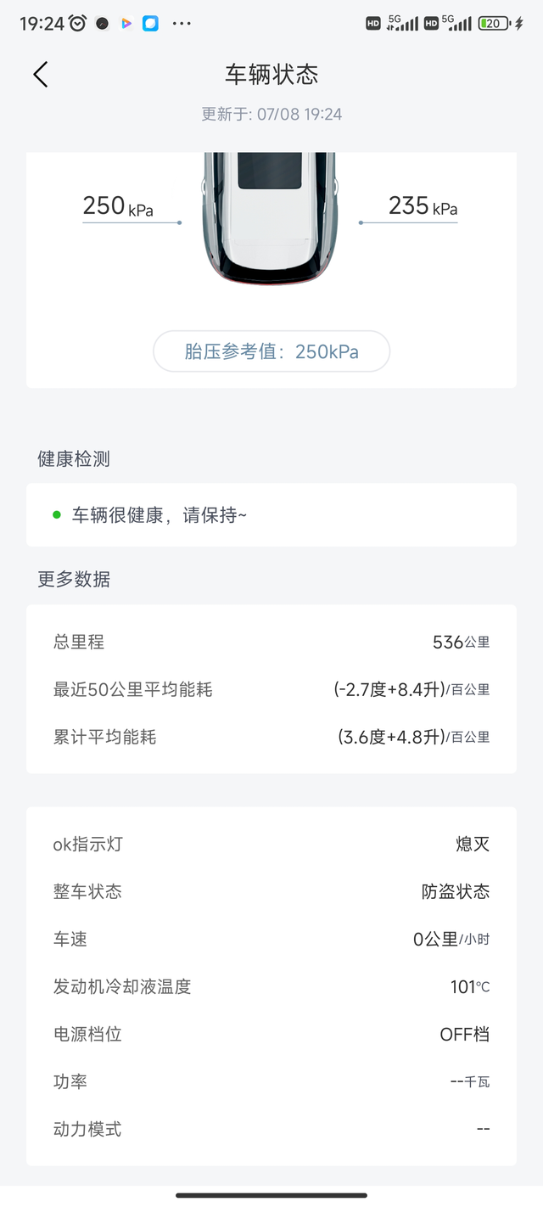543x1207 pixels.
Task: Select the 总里程 row
Action: click(x=271, y=643)
